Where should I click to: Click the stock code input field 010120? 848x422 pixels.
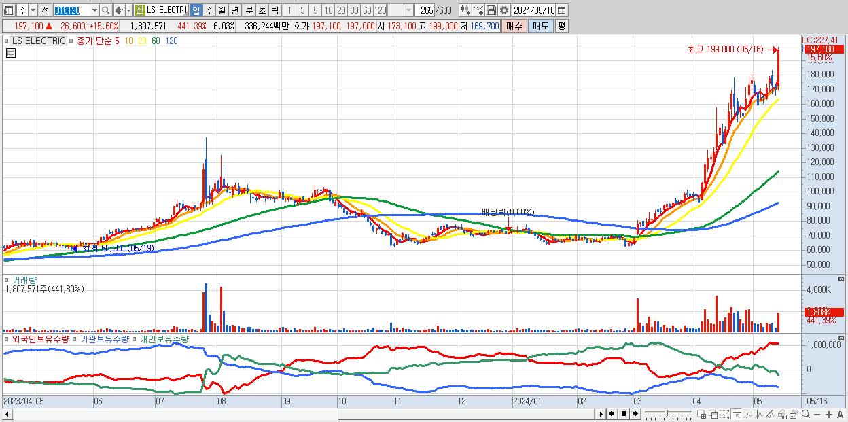point(71,10)
